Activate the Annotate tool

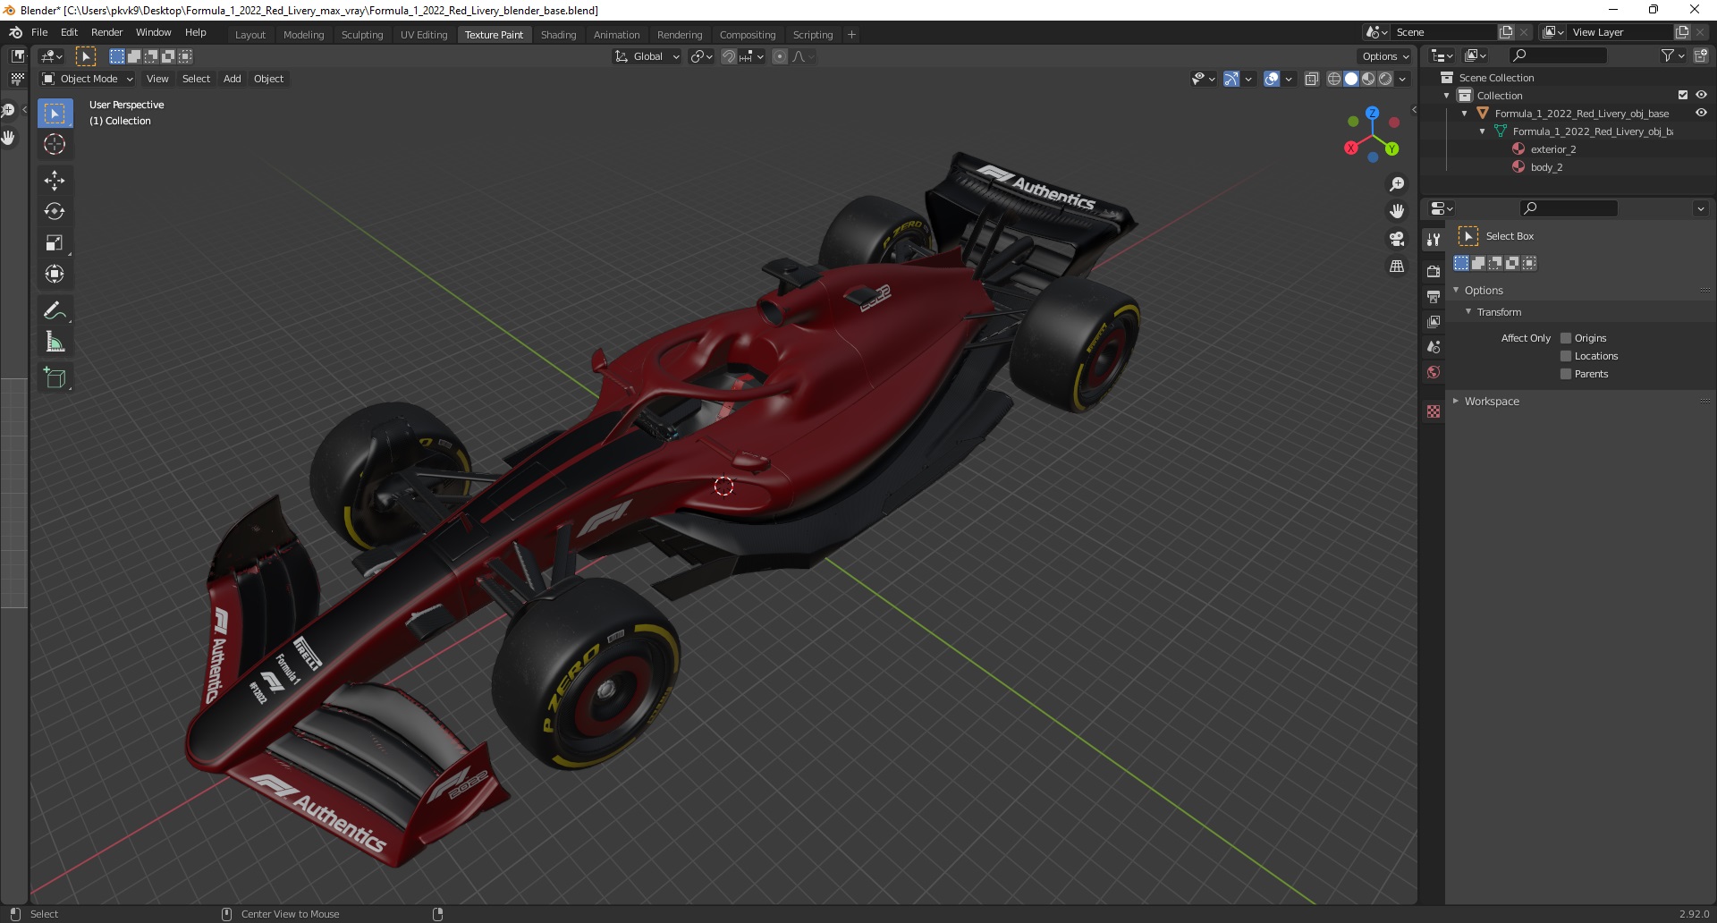55,311
